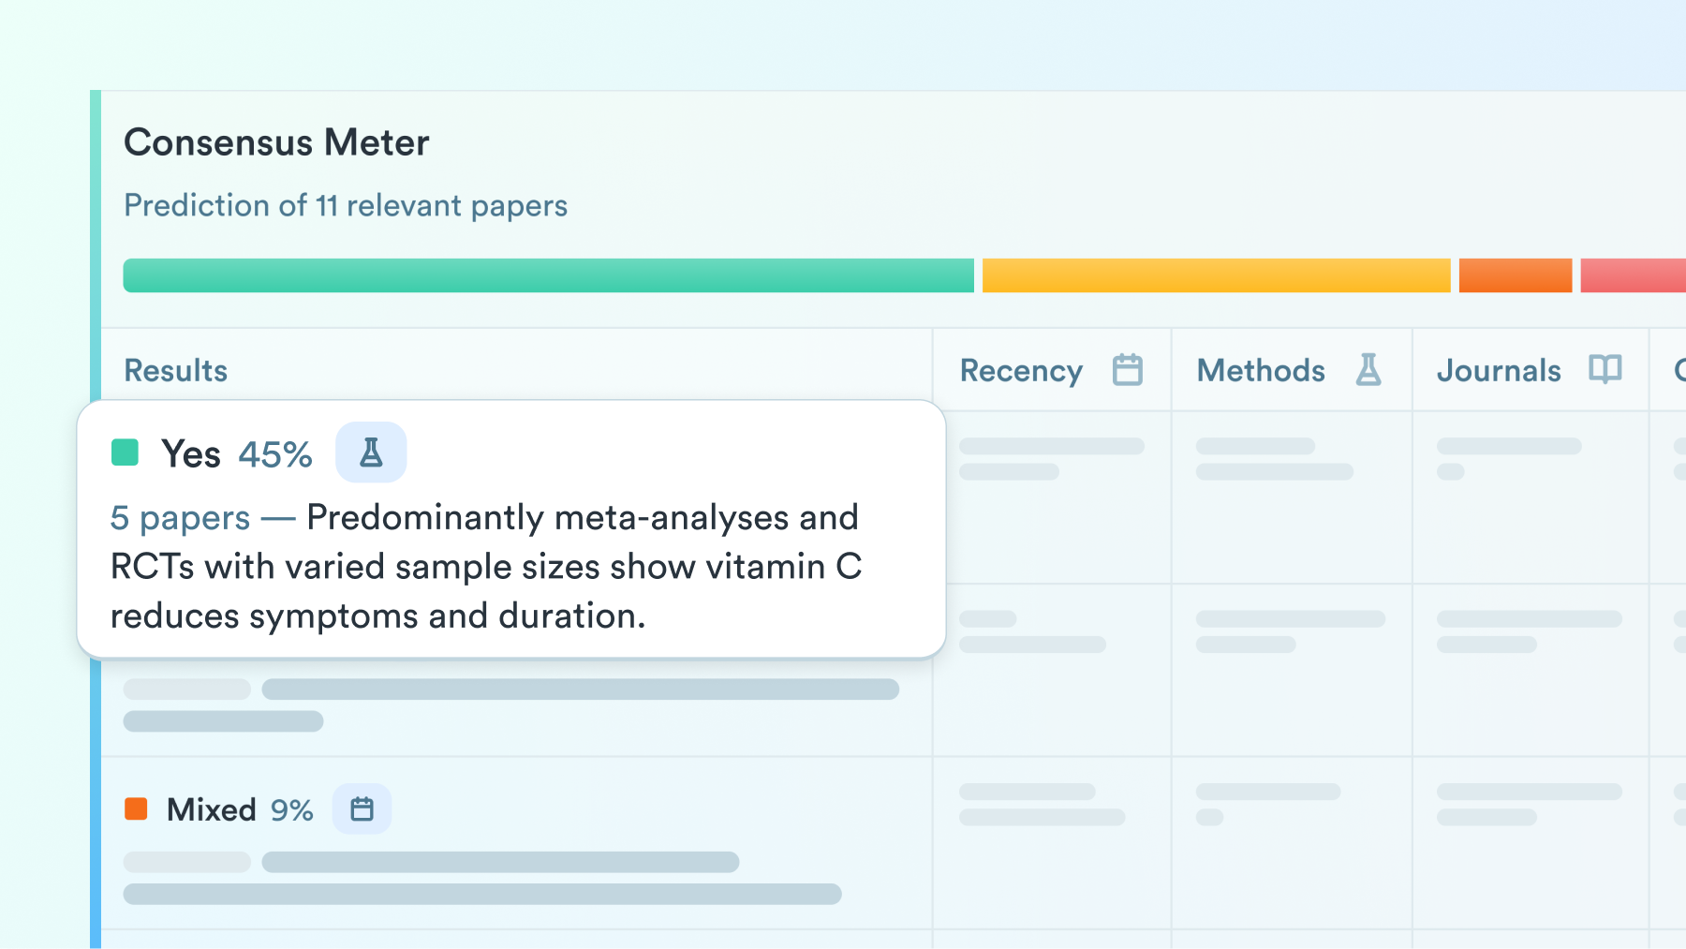Click the Consensus Meter title
Screen dimensions: 1686x949
point(276,142)
